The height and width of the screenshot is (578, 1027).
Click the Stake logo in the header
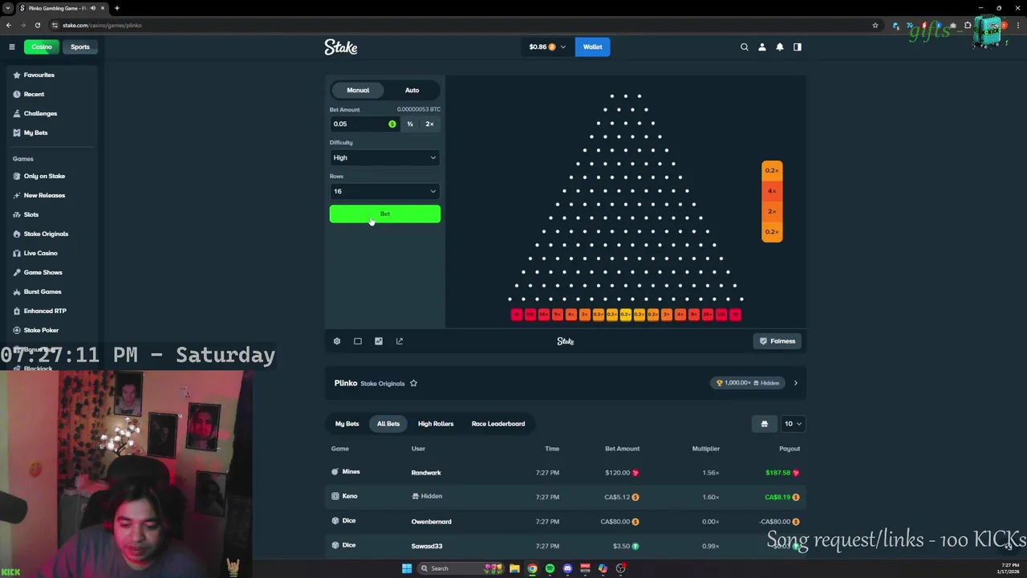(341, 47)
